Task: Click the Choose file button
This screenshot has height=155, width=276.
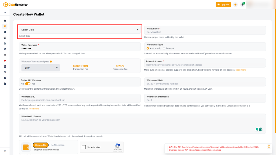Action: pyautogui.click(x=41, y=145)
